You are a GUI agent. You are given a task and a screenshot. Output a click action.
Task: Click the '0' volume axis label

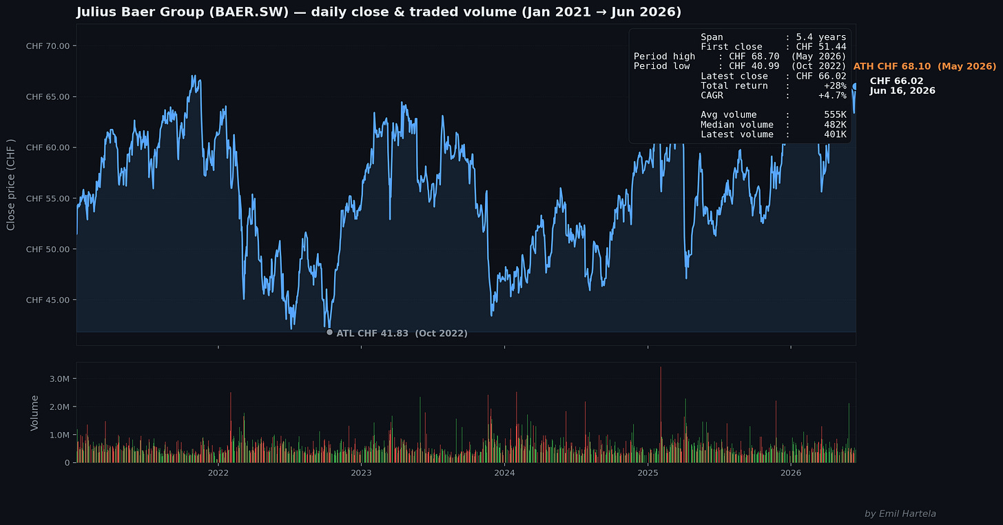pos(67,463)
